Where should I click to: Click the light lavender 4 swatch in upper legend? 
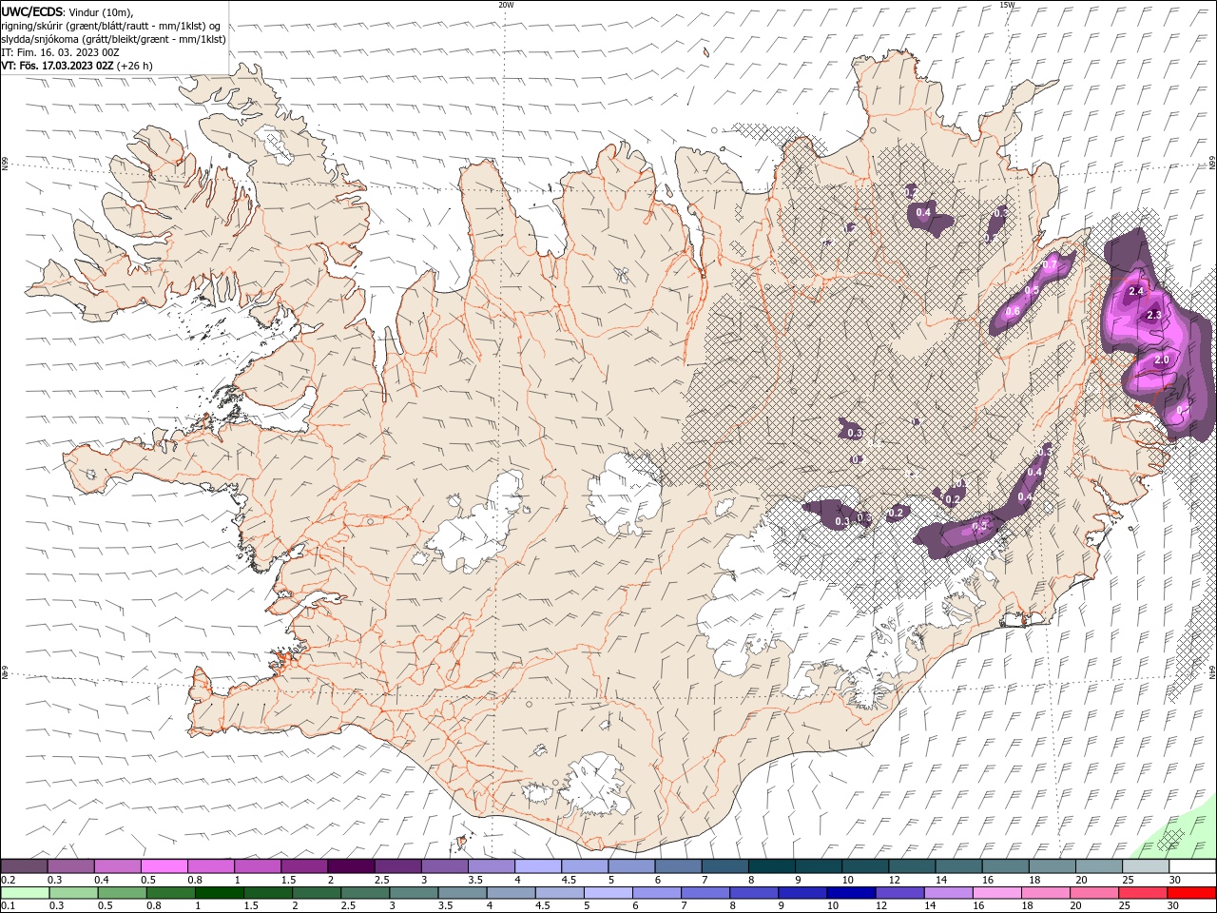[538, 866]
